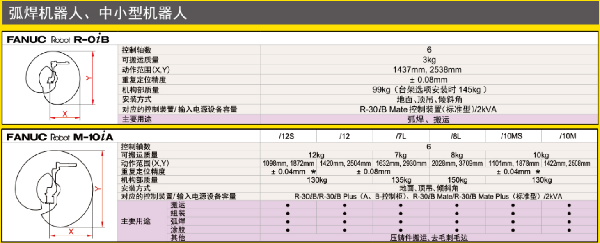This screenshot has width=600, height=243.
Task: Select the /12S model column header
Action: (x=288, y=137)
